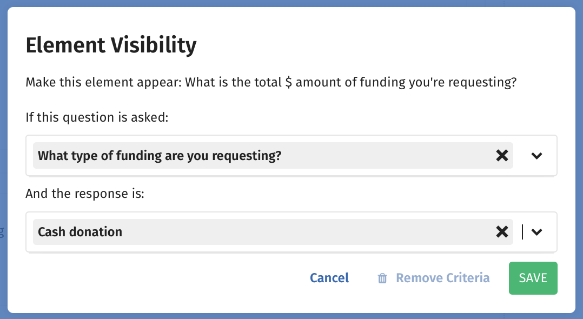Viewport: 583px width, 319px height.
Task: Click the trash icon beside Remove Criteria
Action: coord(382,278)
